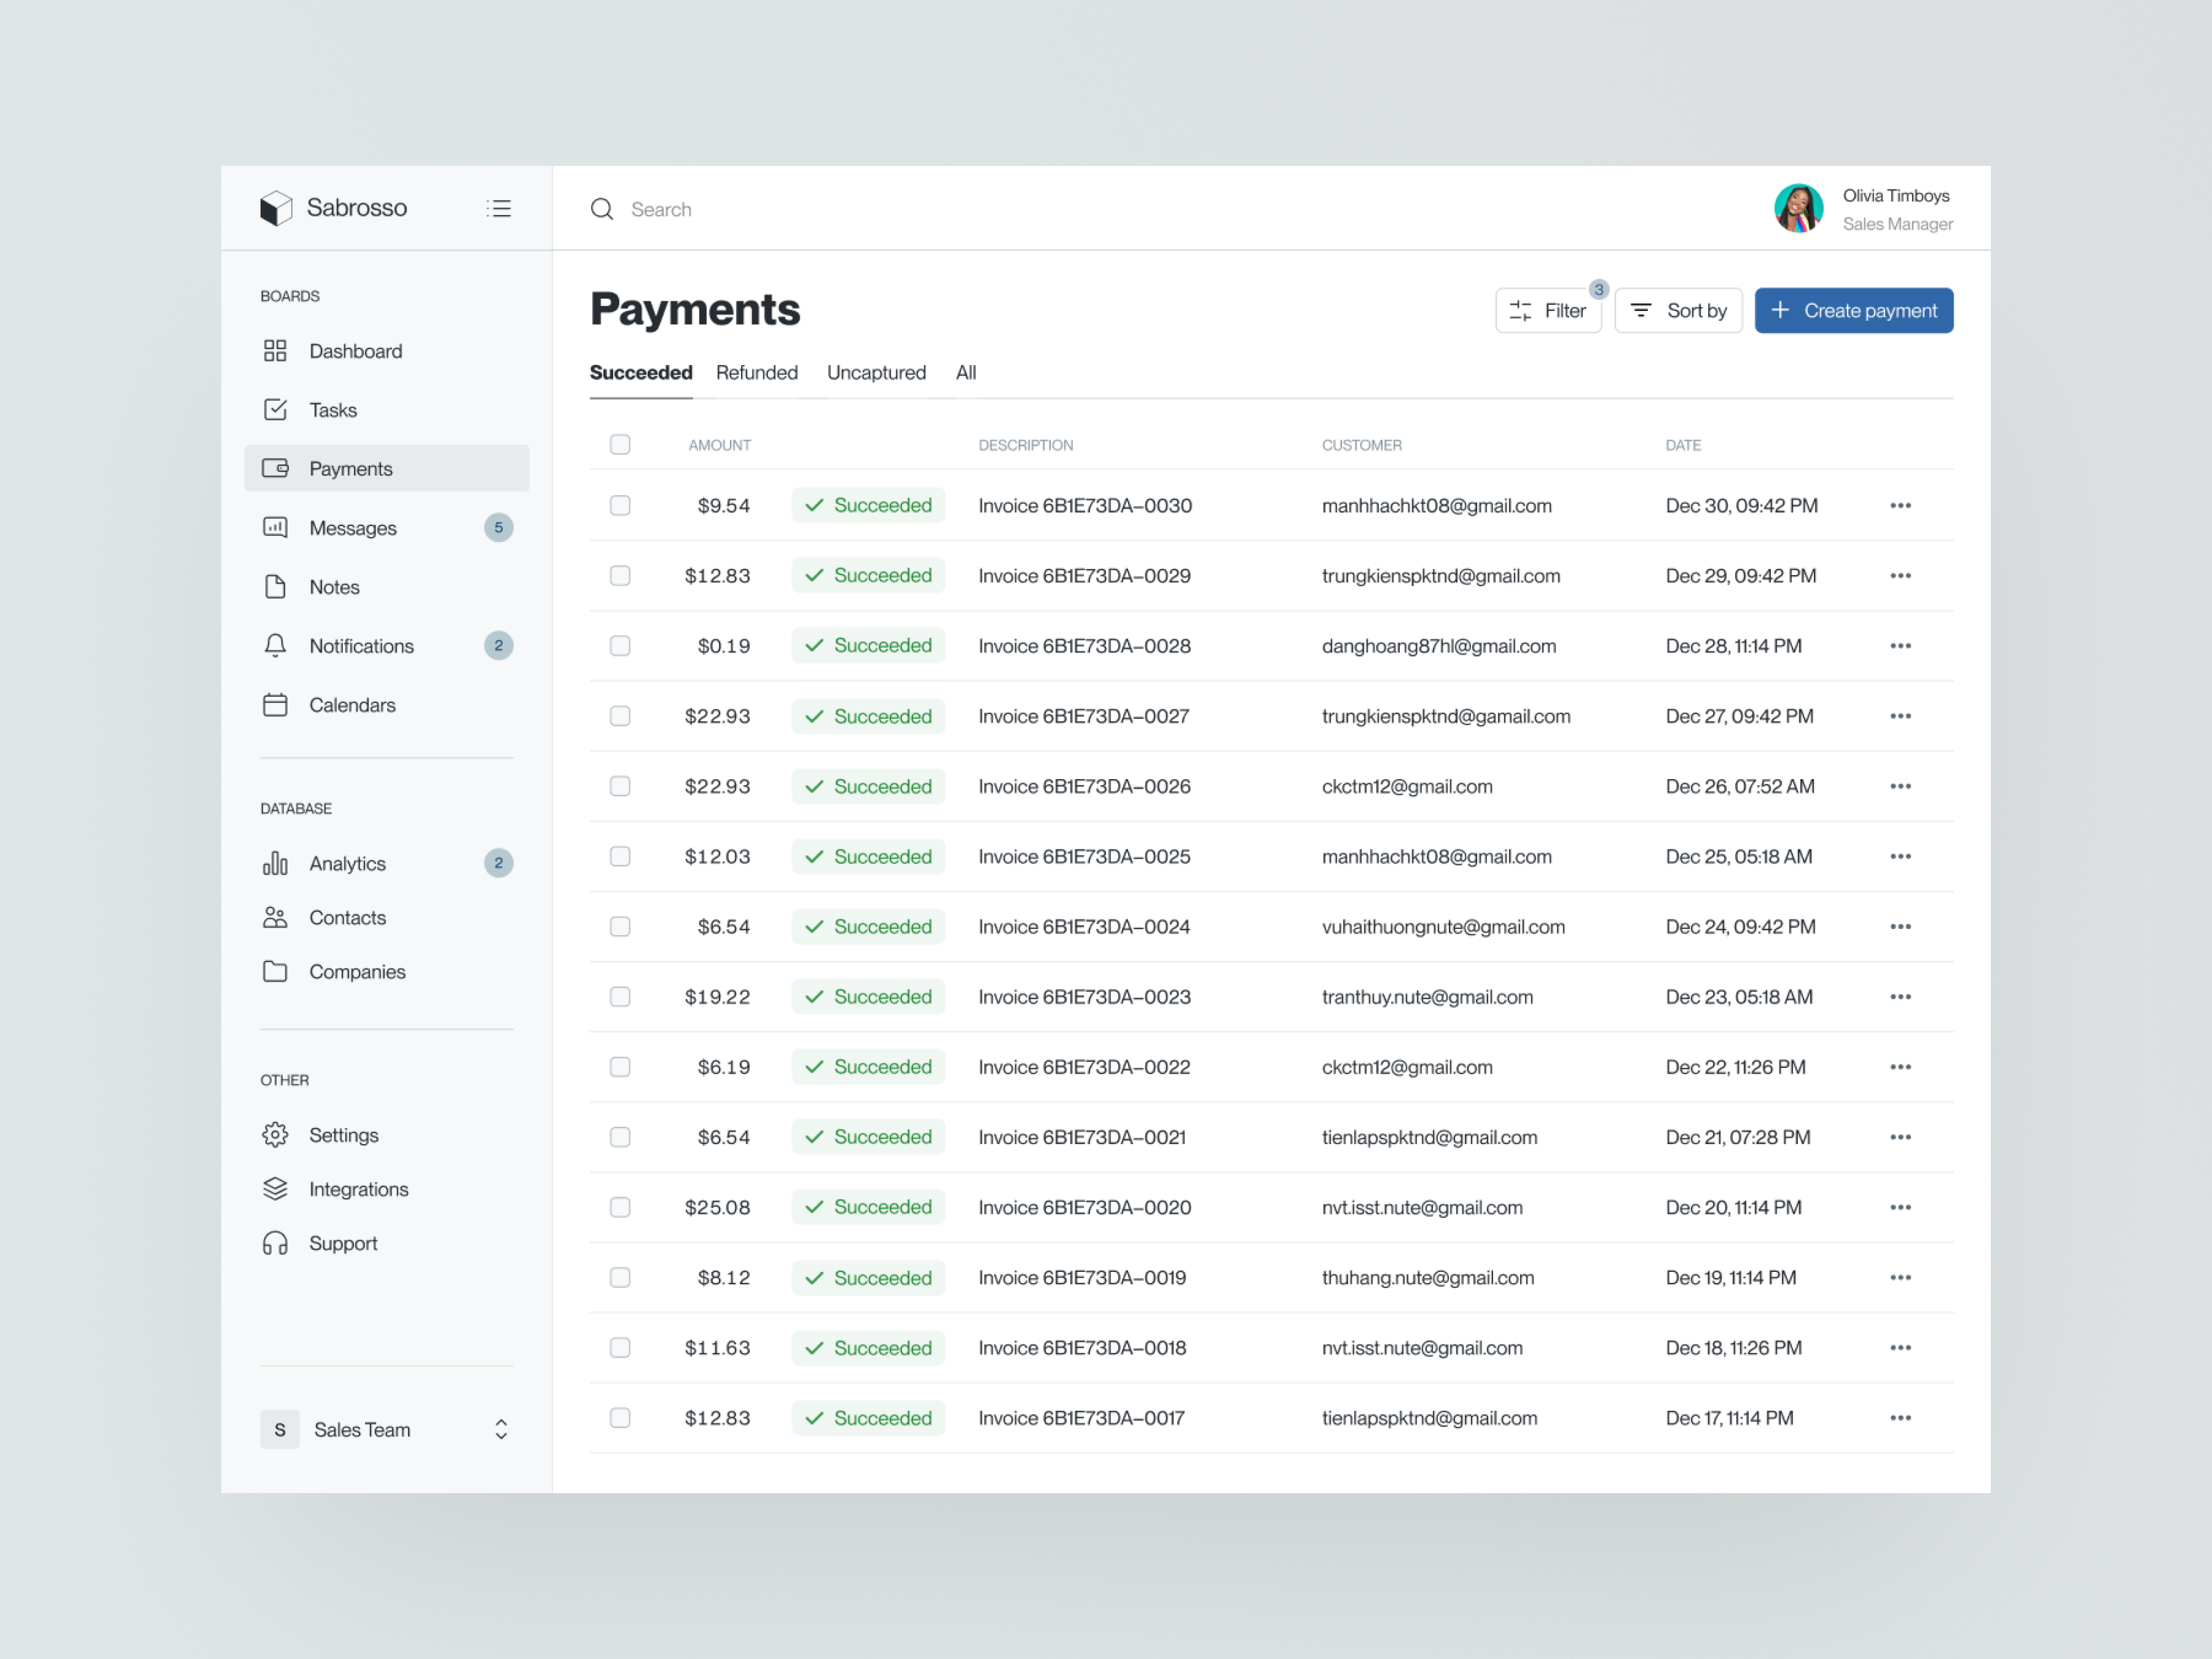Select the Analytics chart icon

[276, 863]
